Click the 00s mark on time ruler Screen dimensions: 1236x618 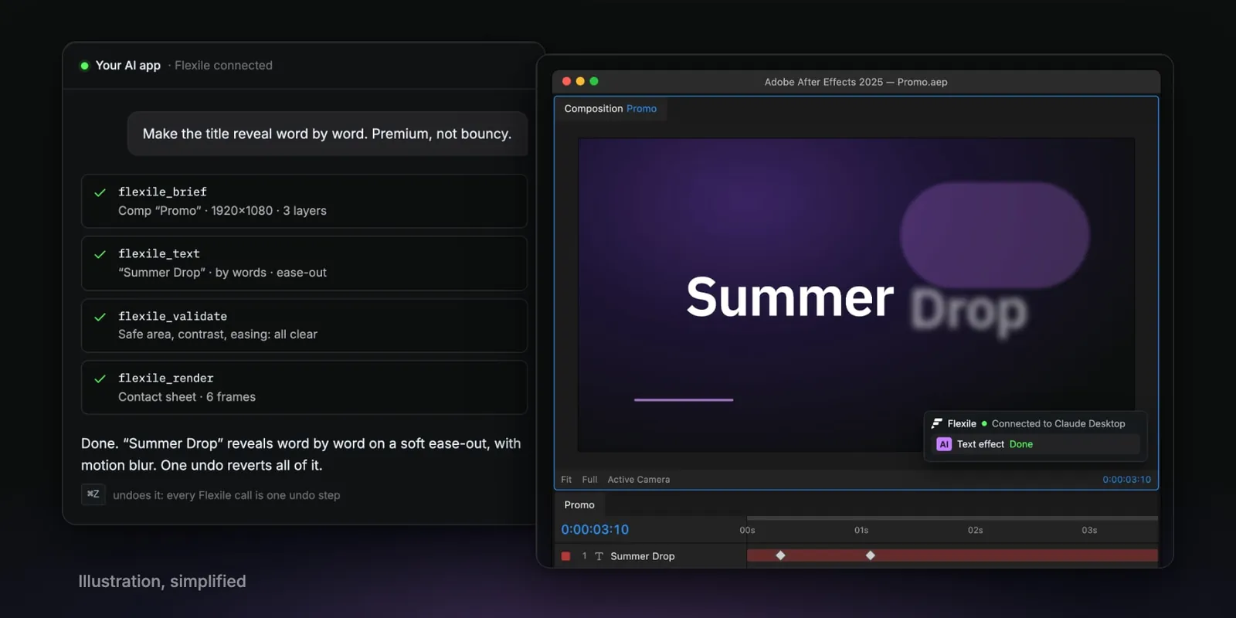(747, 531)
